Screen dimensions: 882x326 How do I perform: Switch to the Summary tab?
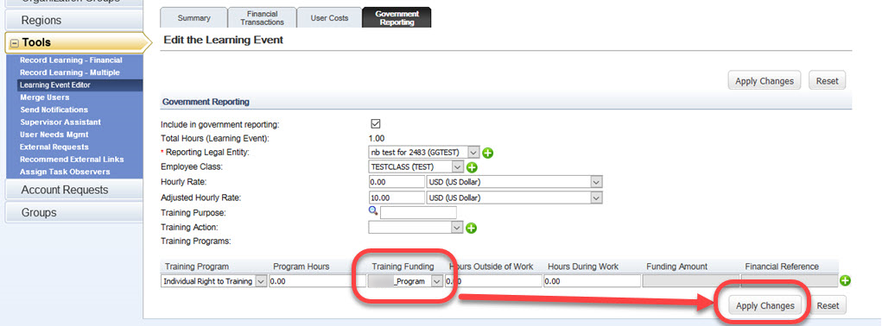point(194,18)
